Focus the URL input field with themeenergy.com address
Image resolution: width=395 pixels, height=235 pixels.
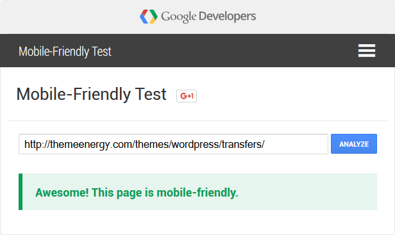point(173,144)
